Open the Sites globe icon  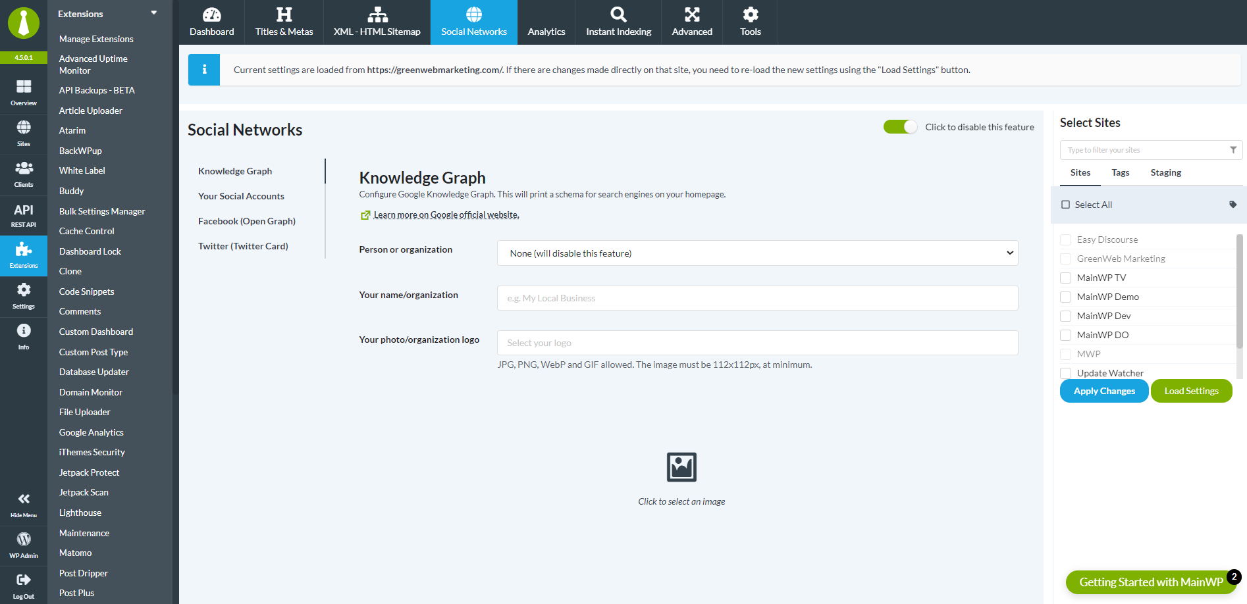tap(24, 128)
